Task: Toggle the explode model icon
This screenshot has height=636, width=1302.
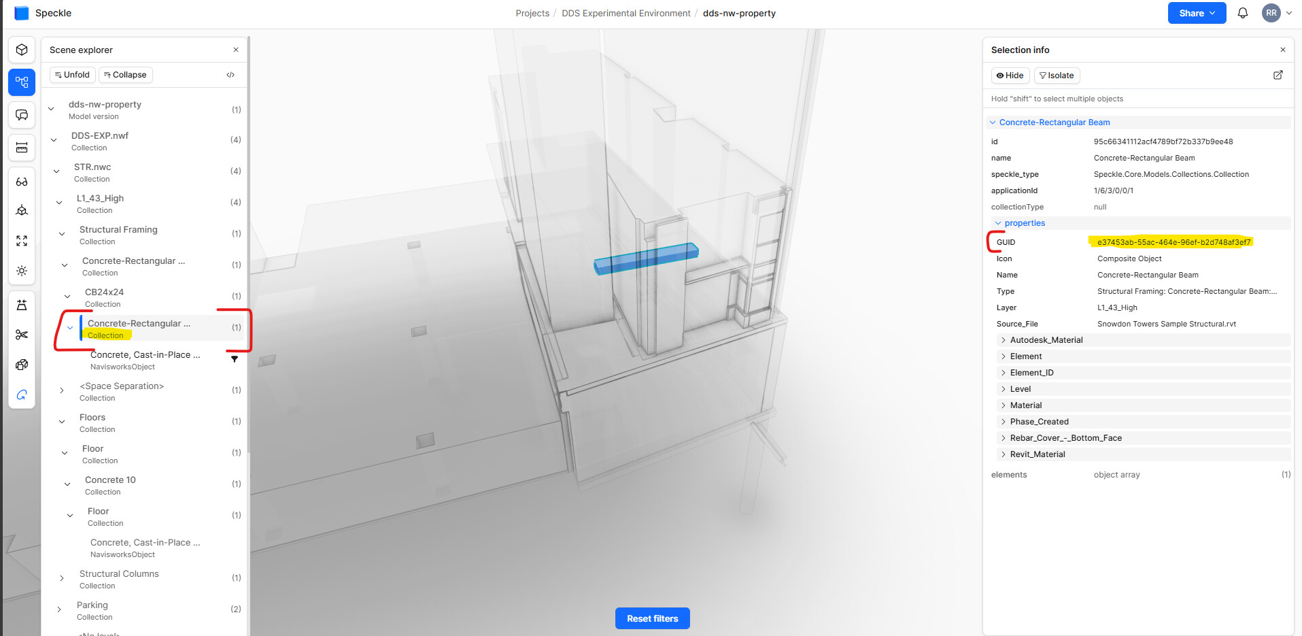Action: point(22,365)
